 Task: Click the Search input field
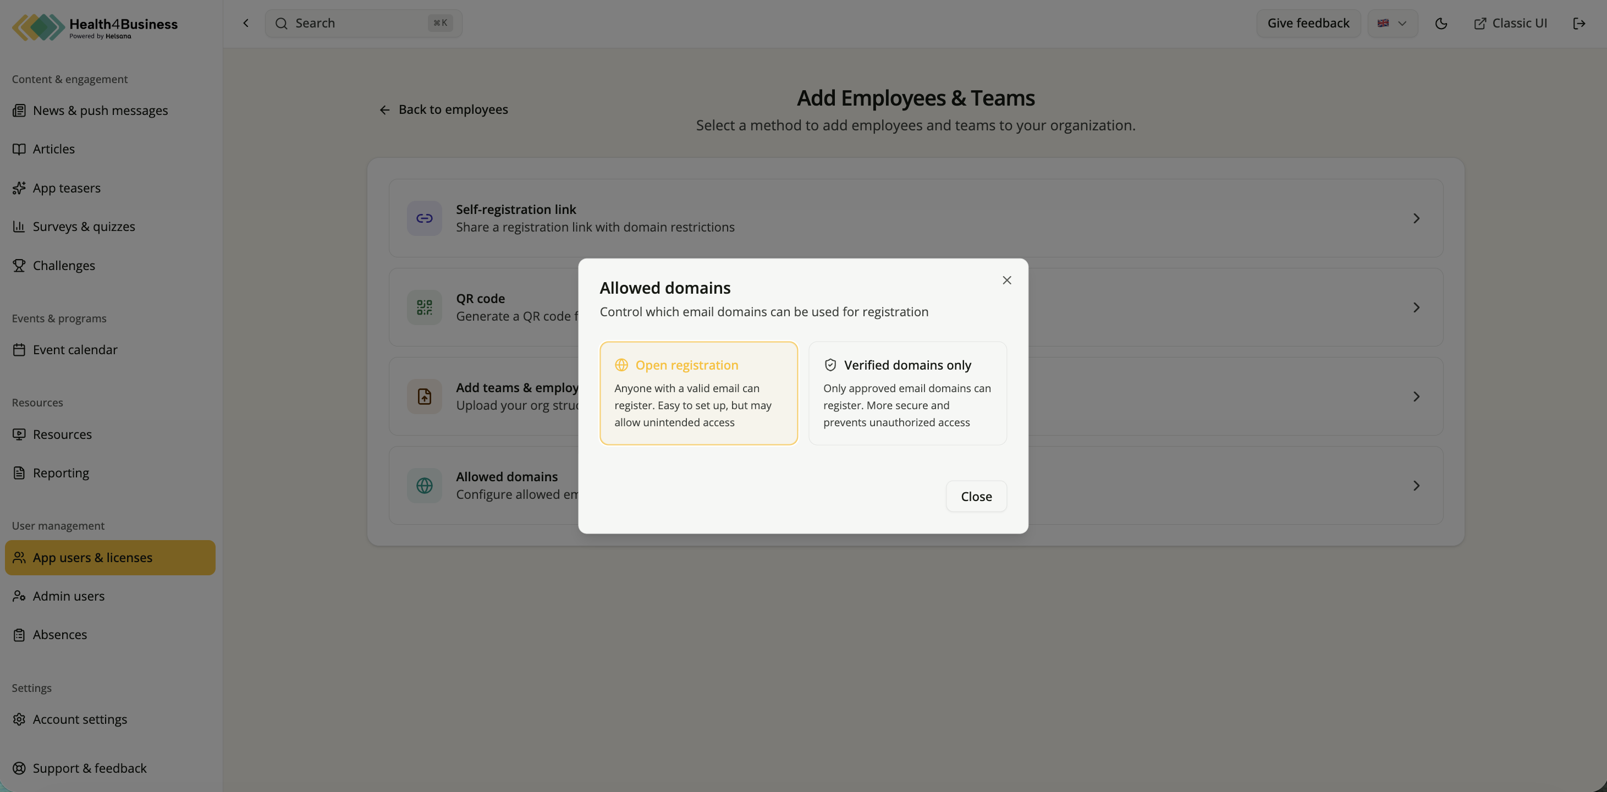pyautogui.click(x=364, y=24)
